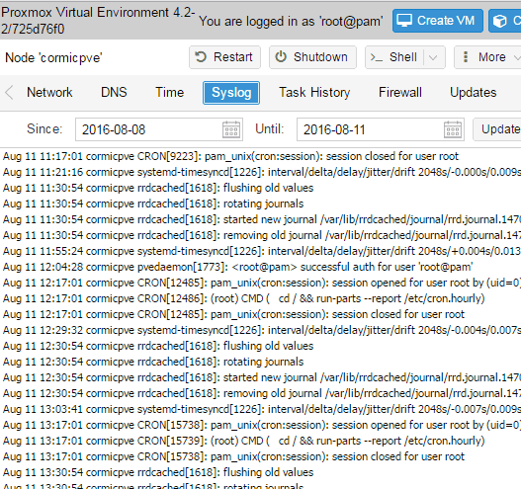Select the Firewall tab
The width and height of the screenshot is (521, 489).
tap(400, 92)
